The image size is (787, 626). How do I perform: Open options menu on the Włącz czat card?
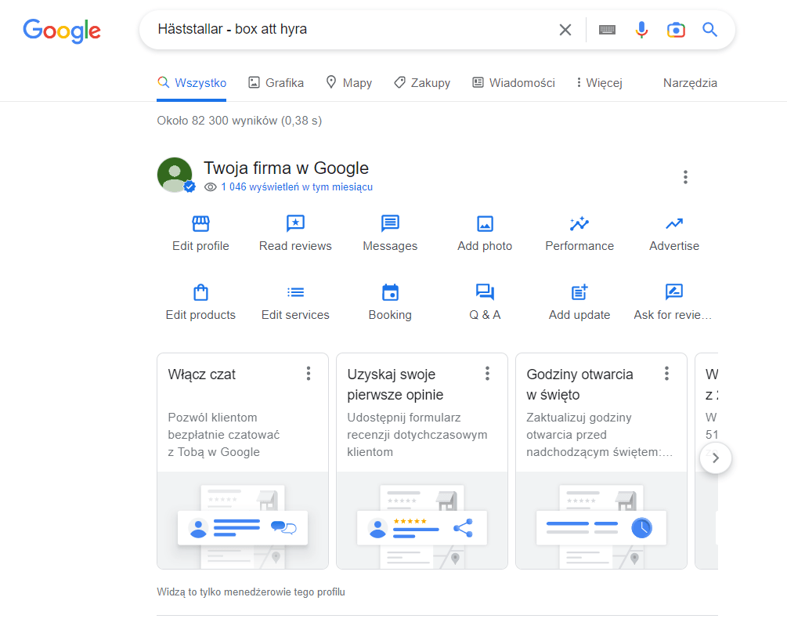[x=309, y=374]
